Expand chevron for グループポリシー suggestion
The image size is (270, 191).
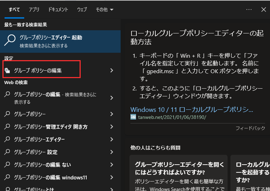[112, 114]
